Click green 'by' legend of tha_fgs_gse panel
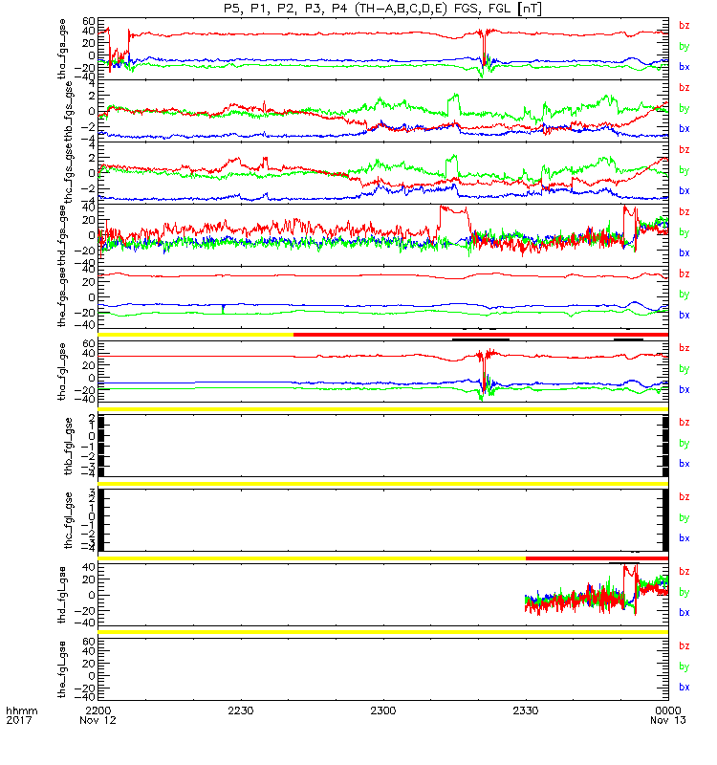Screen dimensions: 717x765 tap(684, 46)
